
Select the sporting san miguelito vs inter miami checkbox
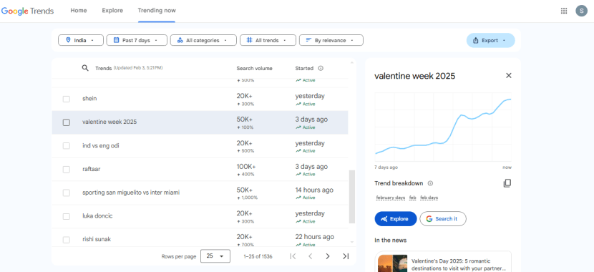pyautogui.click(x=67, y=193)
